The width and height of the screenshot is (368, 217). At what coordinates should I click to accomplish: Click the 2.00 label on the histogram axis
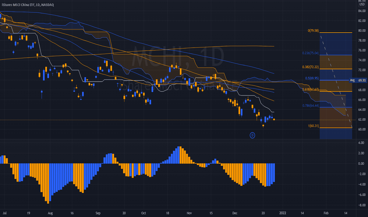coord(361,153)
